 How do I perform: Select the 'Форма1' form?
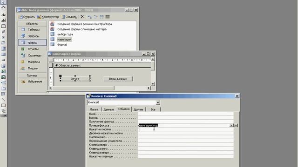coord(62,45)
